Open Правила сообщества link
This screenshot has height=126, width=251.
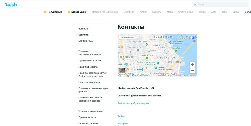pos(90,61)
